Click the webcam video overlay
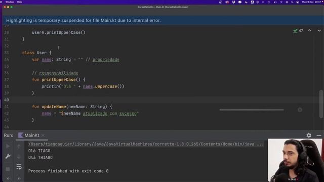This screenshot has width=324, height=182. click(x=295, y=160)
